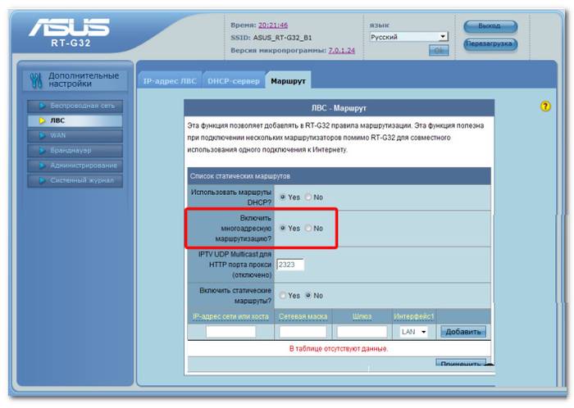Viewport: 574px width, 408px height.
Task: Click the Добавить button
Action: (x=462, y=332)
